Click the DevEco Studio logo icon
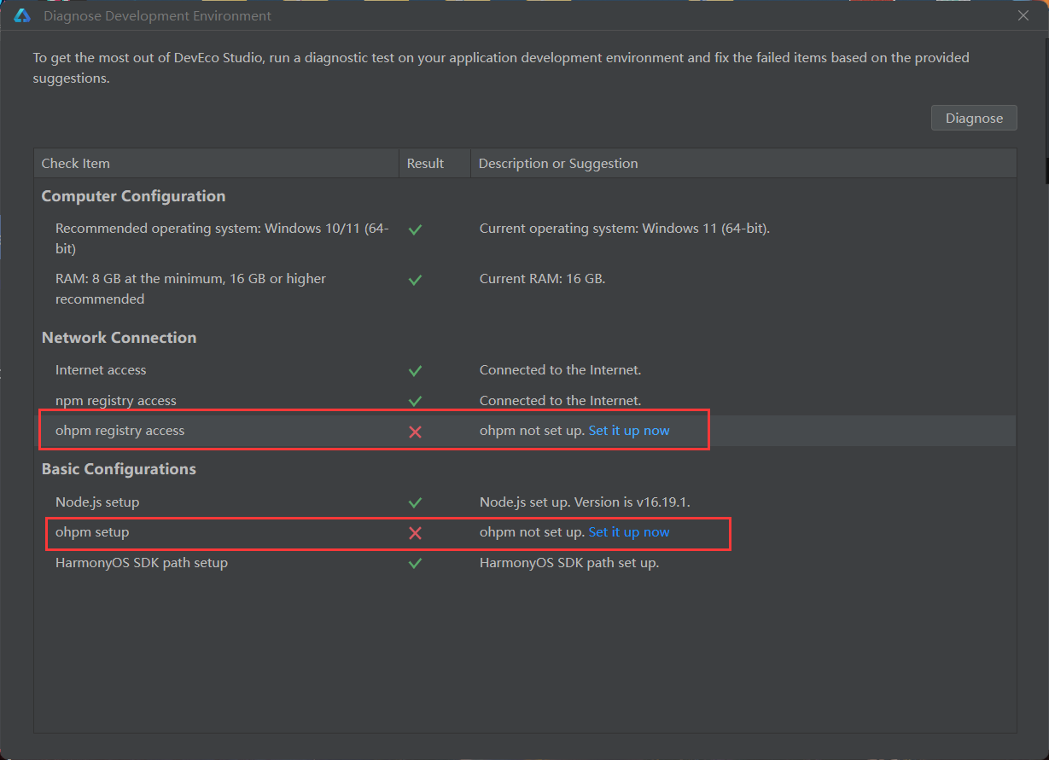Viewport: 1049px width, 760px height. coord(22,15)
